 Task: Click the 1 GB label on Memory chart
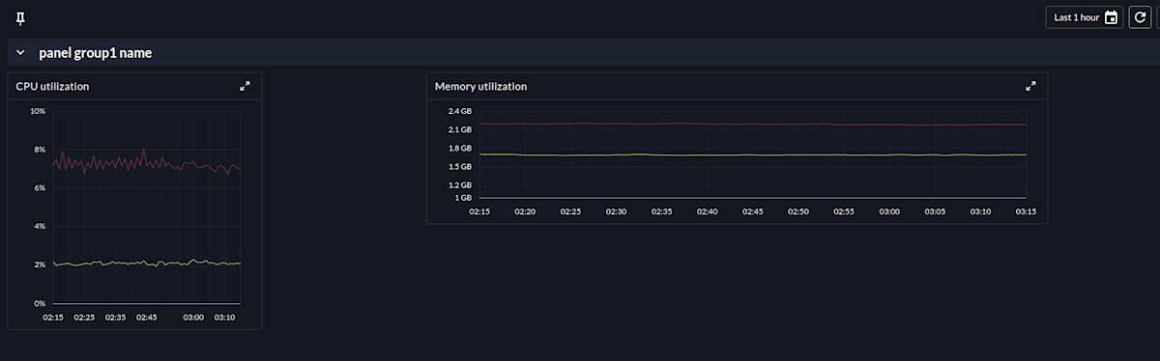pos(462,197)
